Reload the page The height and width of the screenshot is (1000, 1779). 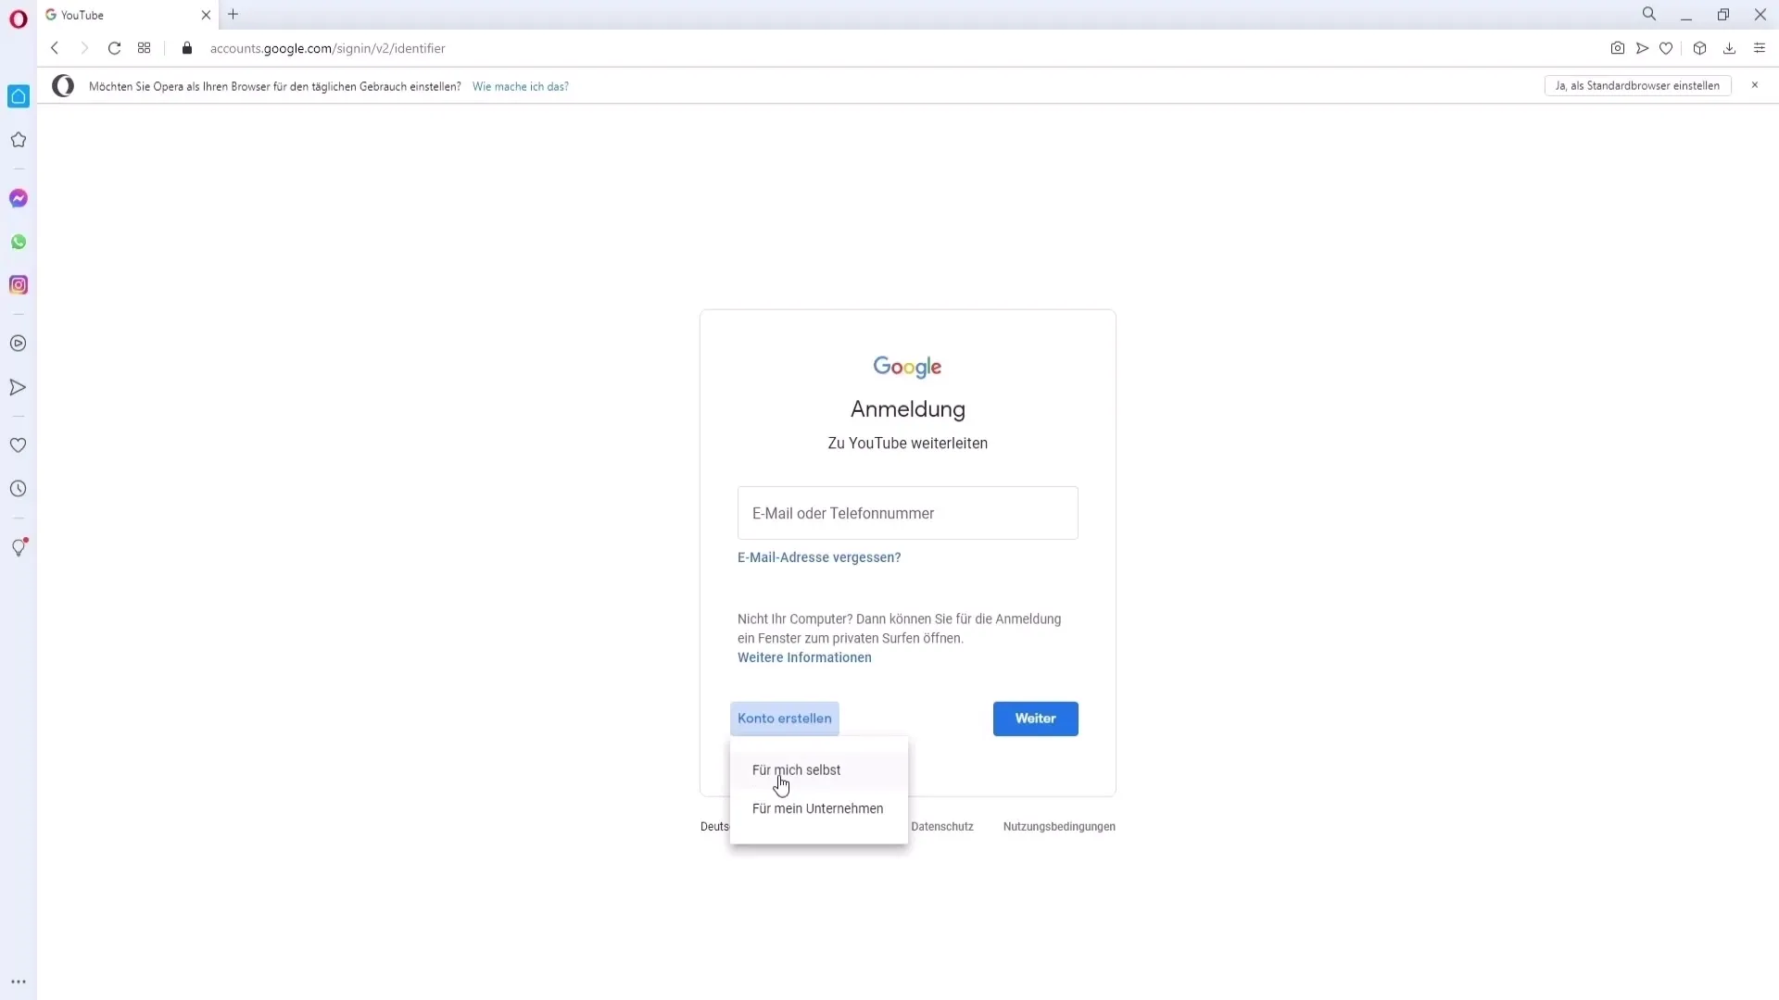[114, 48]
